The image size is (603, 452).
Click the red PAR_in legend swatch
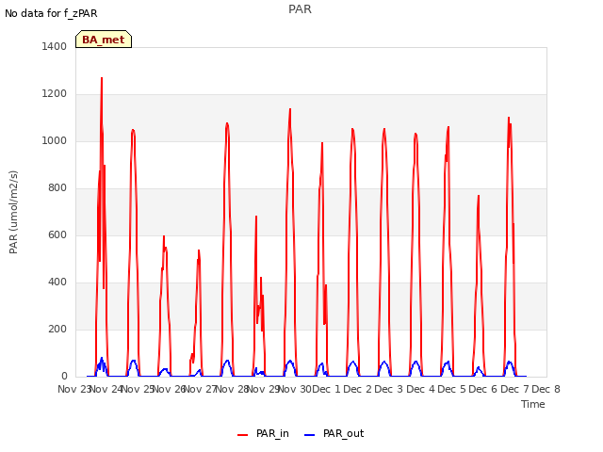243,435
